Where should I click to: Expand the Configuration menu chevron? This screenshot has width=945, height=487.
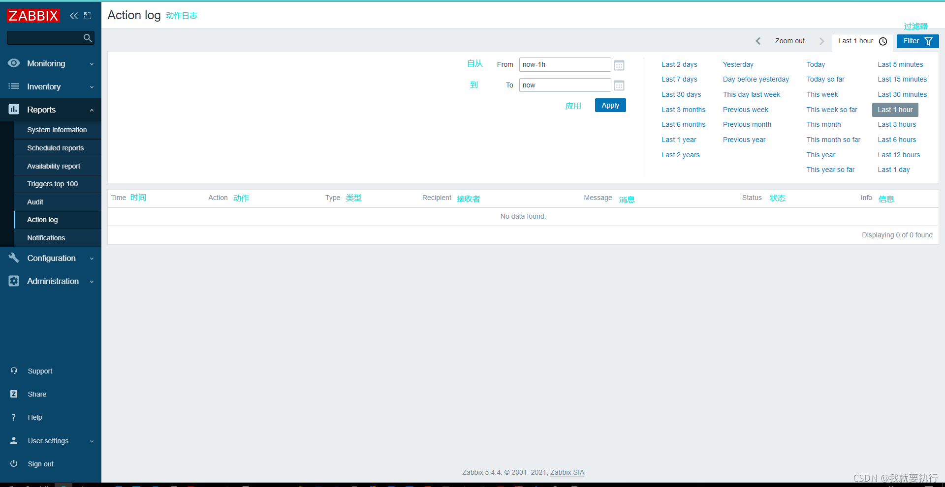92,258
